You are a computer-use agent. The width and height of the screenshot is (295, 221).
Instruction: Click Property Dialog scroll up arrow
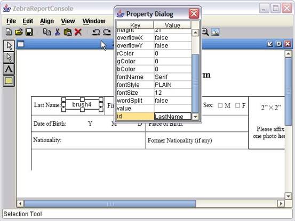tap(195, 33)
